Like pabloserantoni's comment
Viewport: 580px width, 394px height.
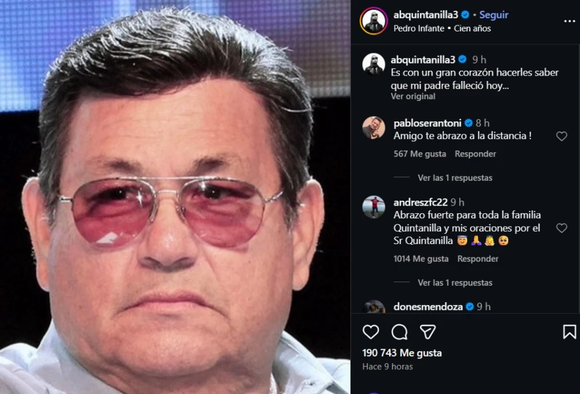point(562,137)
